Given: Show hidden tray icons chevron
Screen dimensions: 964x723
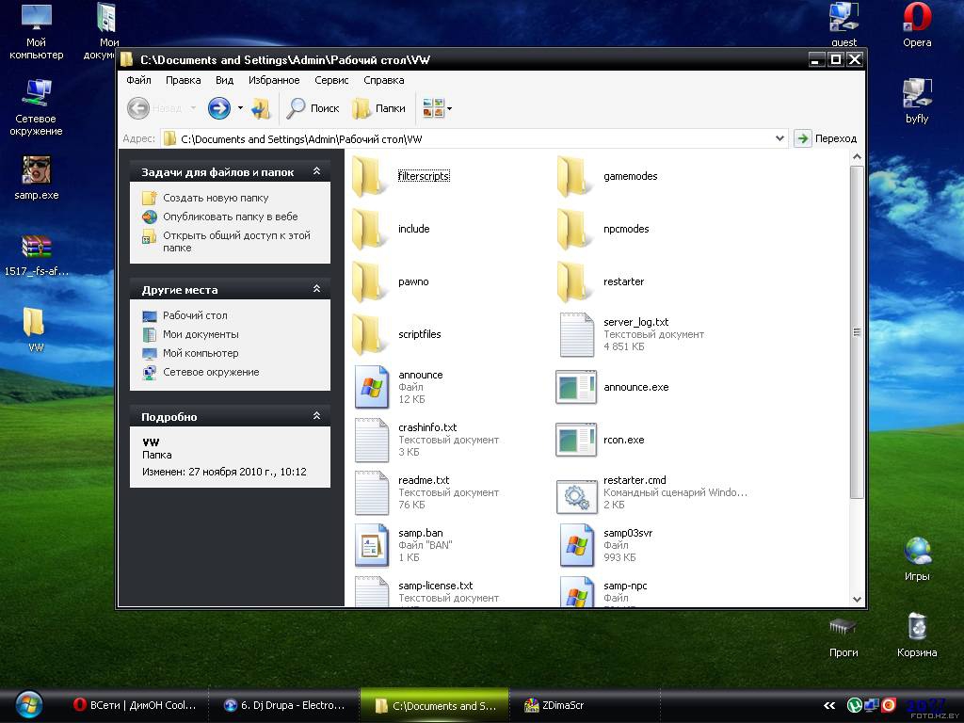Looking at the screenshot, I should tap(829, 706).
